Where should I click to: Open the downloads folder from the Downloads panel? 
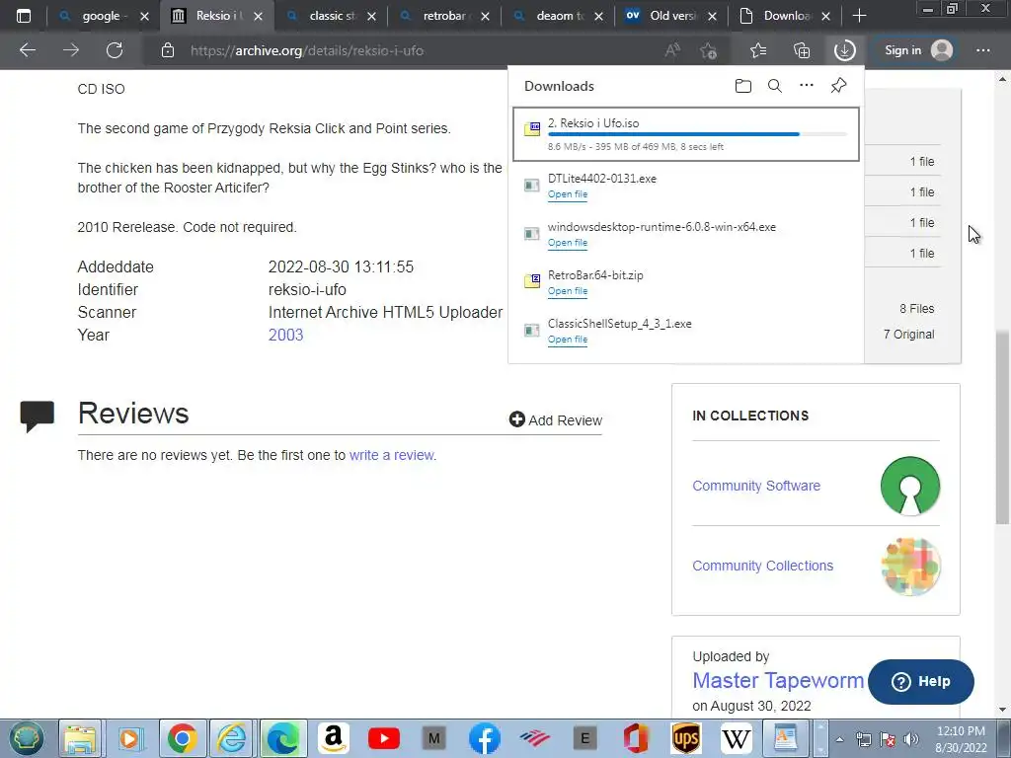(742, 86)
